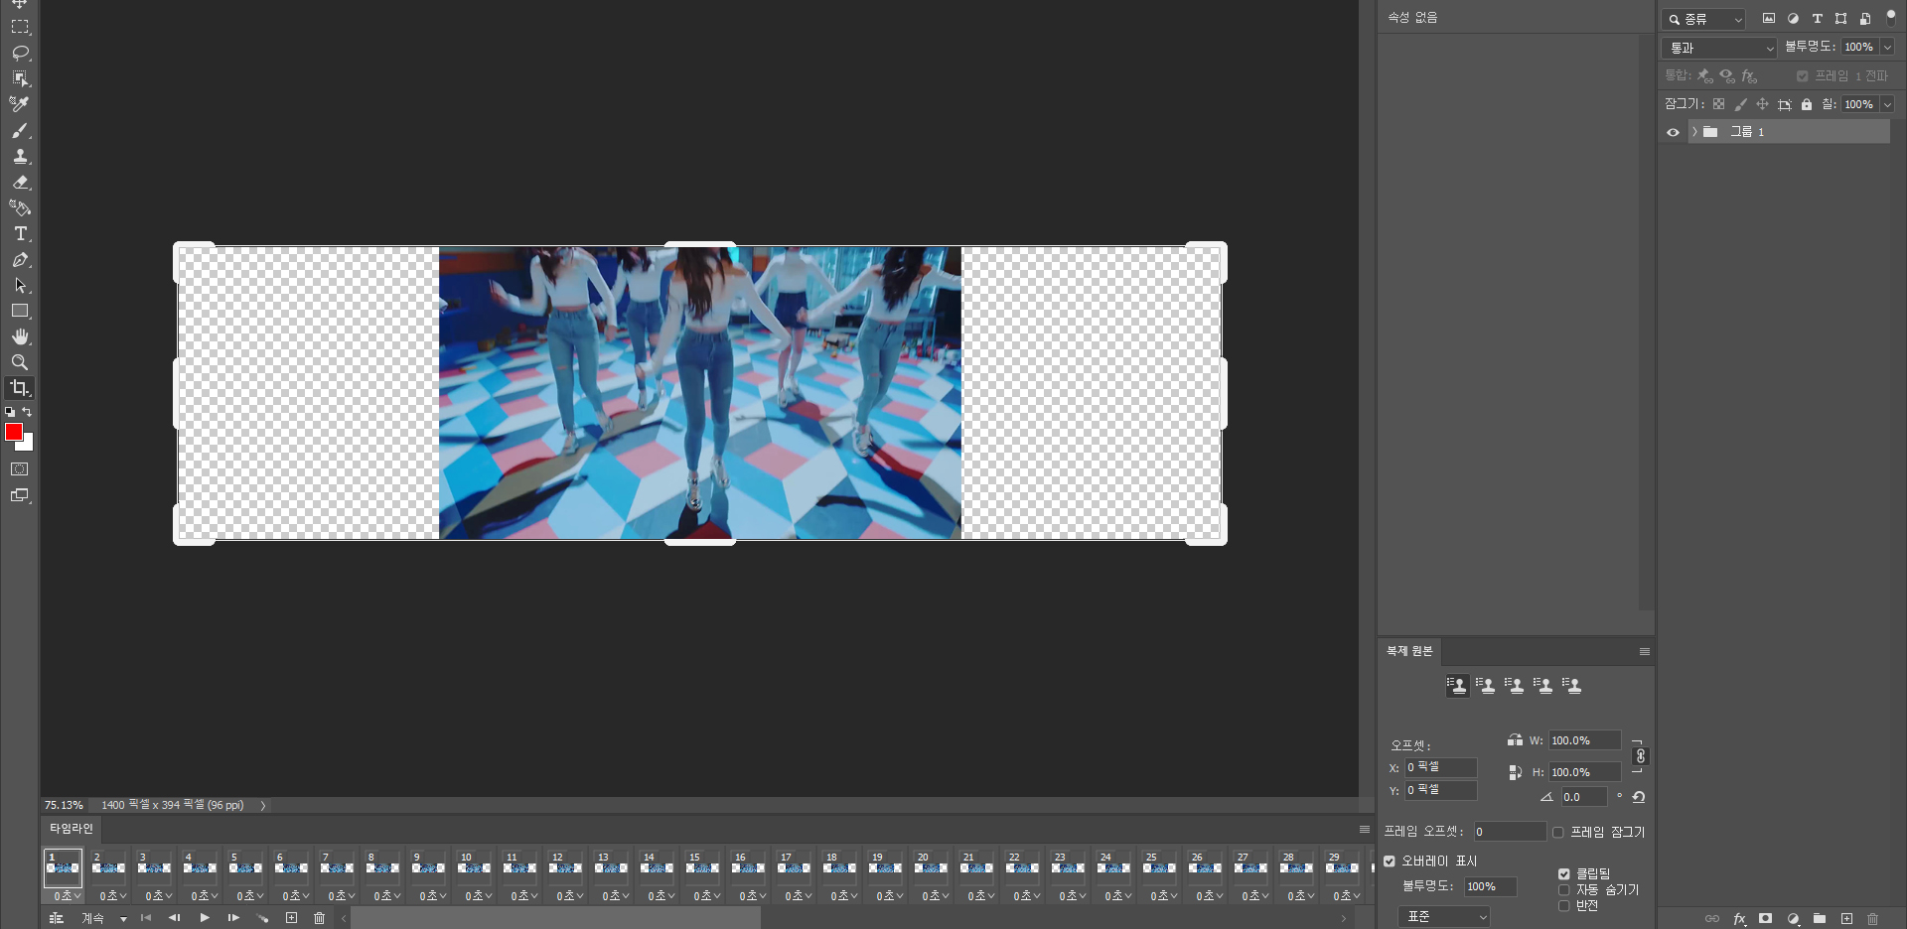Toggle Quick Mask mode icon
Screen dimensions: 1907x929
click(20, 469)
